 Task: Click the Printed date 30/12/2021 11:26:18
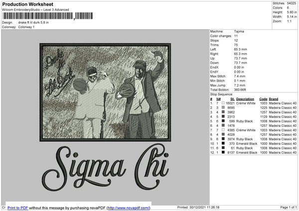click(x=204, y=207)
